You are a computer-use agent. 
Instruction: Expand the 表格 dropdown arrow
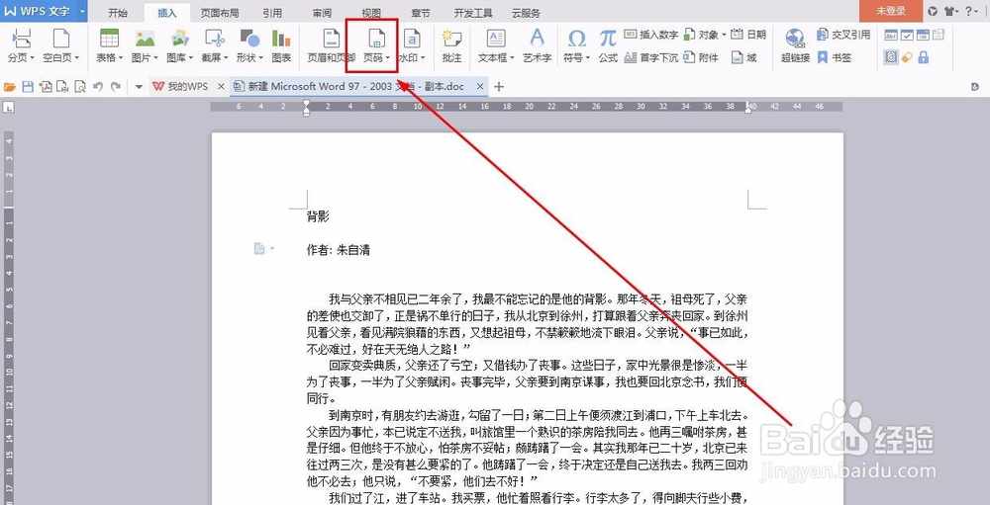tap(120, 58)
